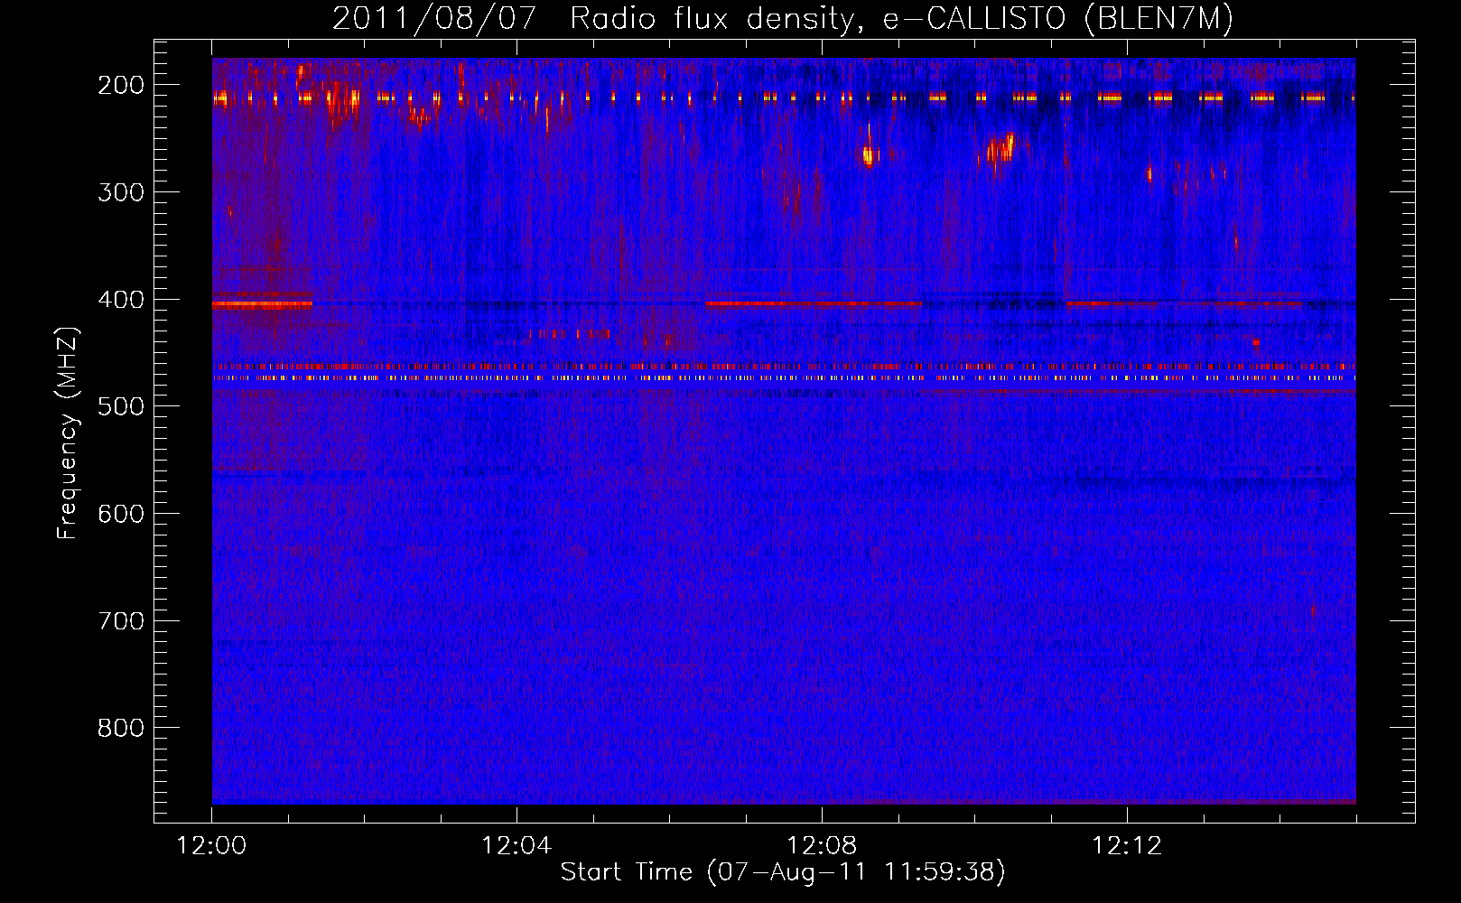This screenshot has width=1461, height=903.
Task: Click the 300 frequency tick label
Action: (121, 192)
